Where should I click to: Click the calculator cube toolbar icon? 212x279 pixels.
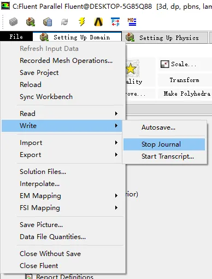(x=48, y=22)
